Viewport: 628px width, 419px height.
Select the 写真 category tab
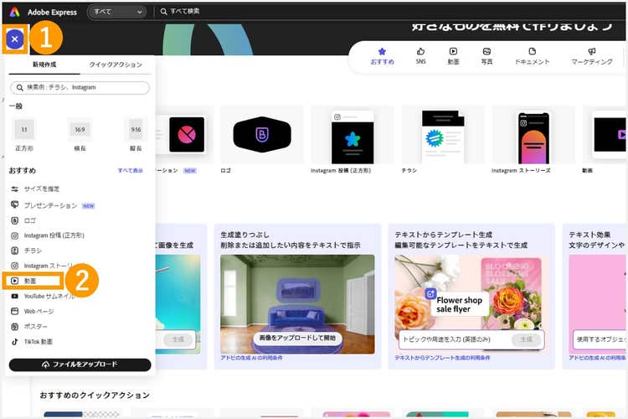(486, 56)
